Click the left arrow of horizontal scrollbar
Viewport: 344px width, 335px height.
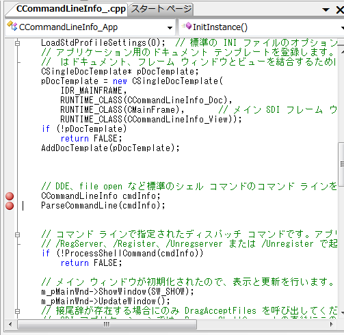(x=10, y=324)
